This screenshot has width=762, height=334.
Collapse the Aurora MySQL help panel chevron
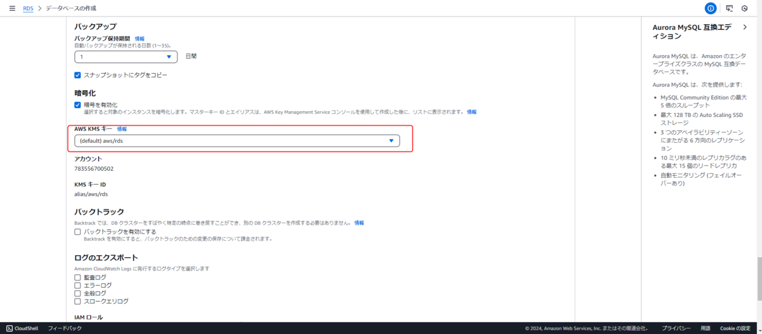tap(745, 27)
